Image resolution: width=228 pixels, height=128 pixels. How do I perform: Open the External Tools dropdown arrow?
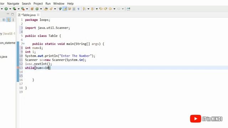27,9
